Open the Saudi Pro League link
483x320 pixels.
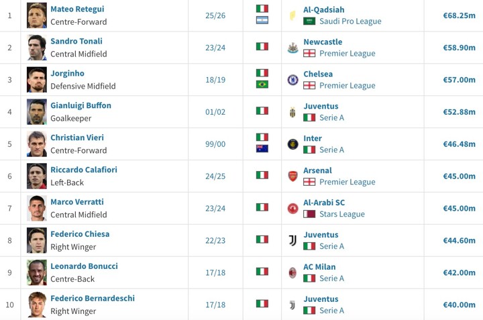pyautogui.click(x=350, y=21)
